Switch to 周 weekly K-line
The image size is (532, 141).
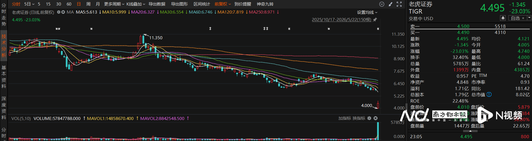(88, 4)
